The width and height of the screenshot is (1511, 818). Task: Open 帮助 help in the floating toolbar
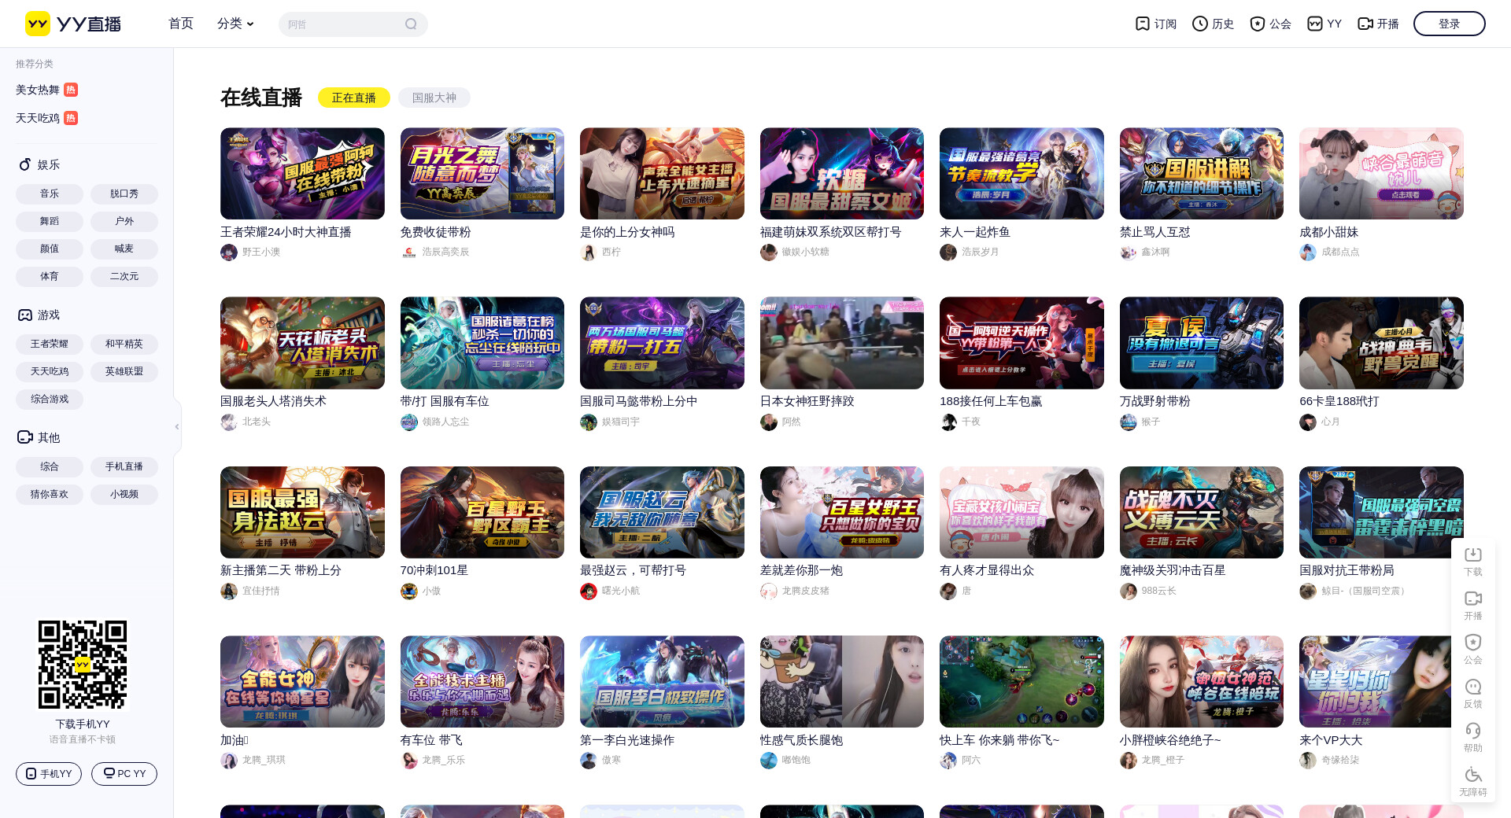pyautogui.click(x=1473, y=738)
